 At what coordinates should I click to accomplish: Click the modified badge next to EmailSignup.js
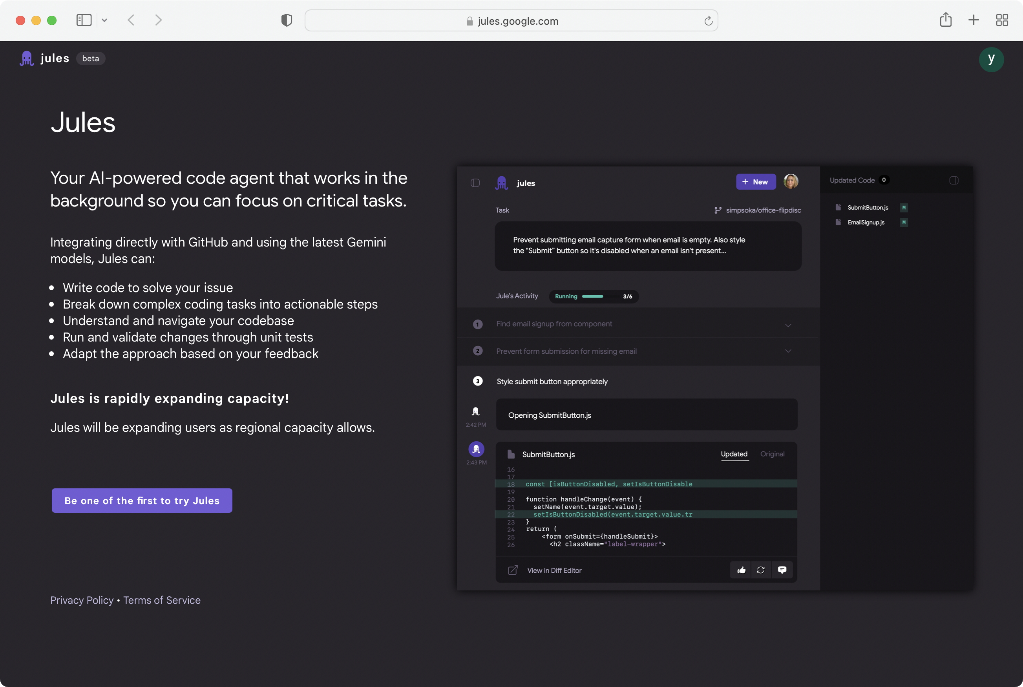pyautogui.click(x=904, y=223)
